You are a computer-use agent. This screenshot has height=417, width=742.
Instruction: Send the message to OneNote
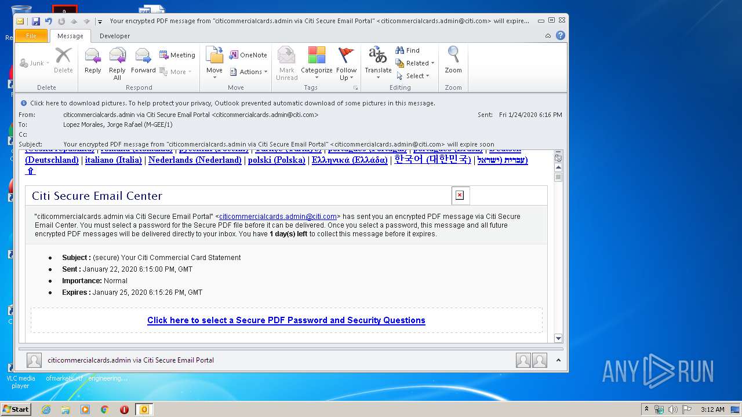click(x=248, y=55)
